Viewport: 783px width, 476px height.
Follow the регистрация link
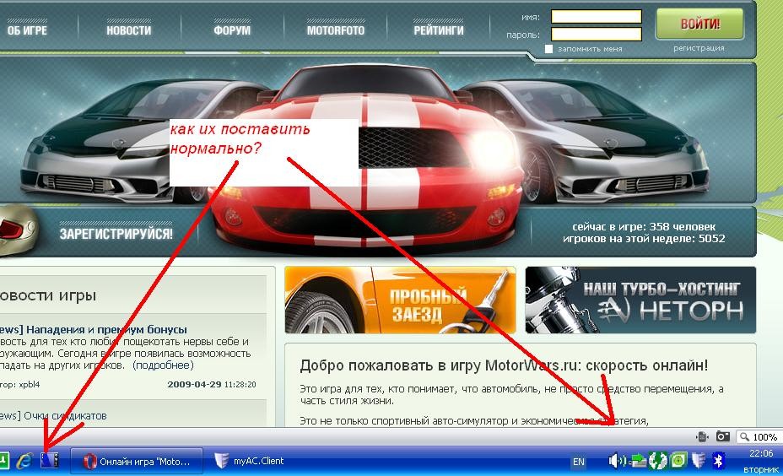click(699, 48)
